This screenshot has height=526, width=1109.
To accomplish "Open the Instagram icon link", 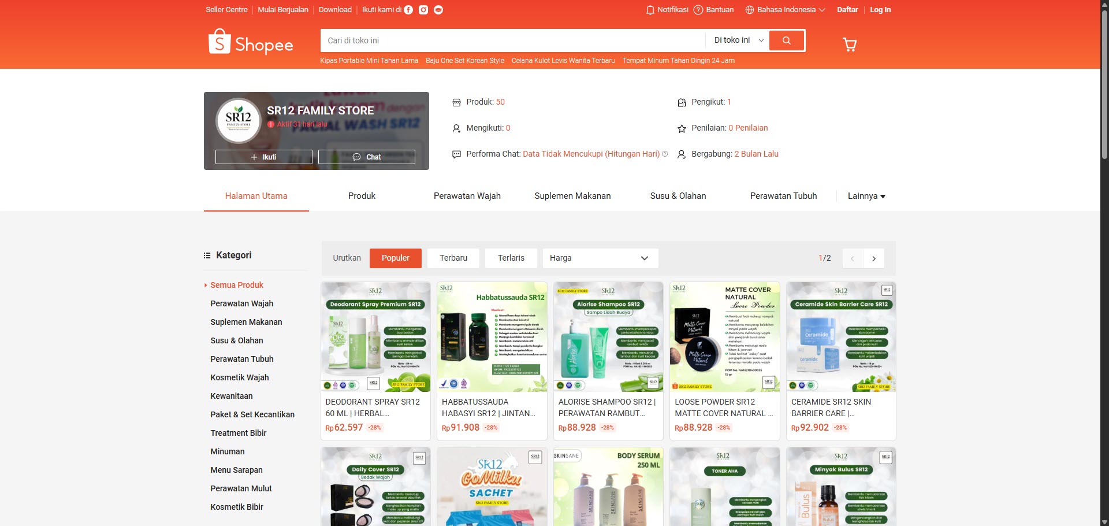I will click(x=423, y=10).
